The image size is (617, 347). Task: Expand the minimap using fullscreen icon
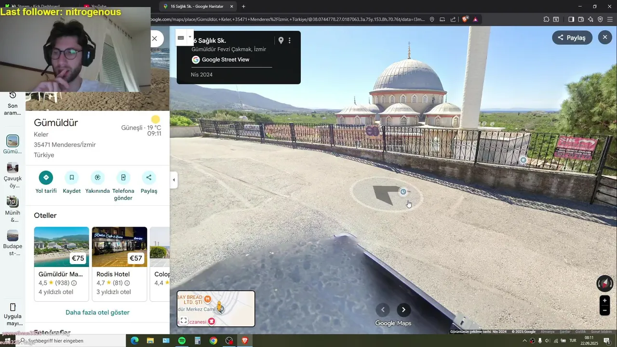coord(184,320)
